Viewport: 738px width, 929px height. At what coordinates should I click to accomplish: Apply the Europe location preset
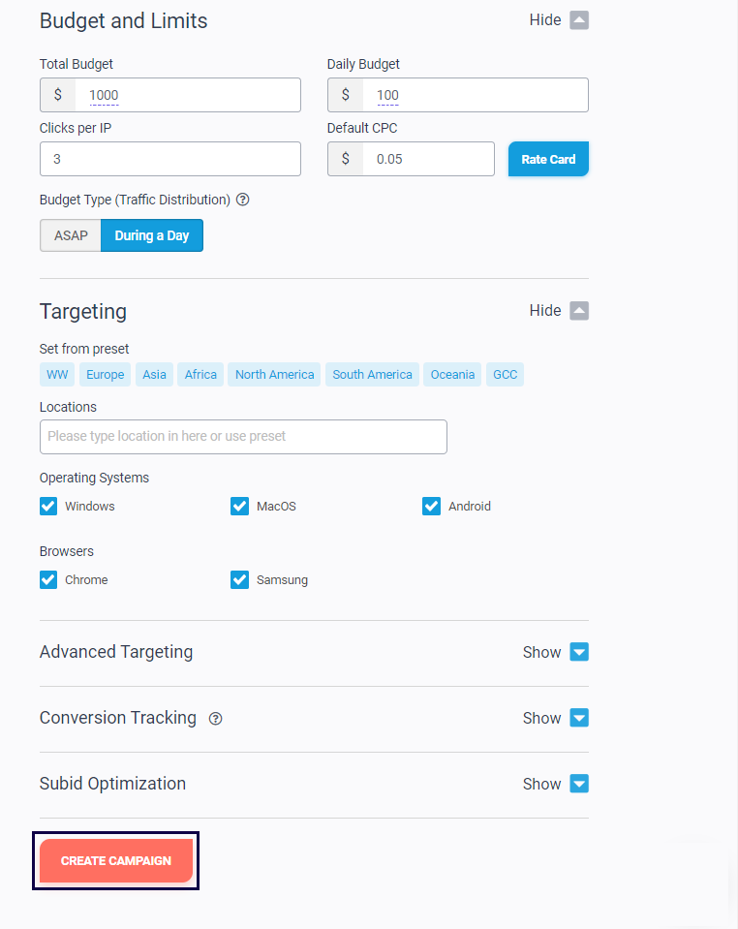[x=105, y=375]
